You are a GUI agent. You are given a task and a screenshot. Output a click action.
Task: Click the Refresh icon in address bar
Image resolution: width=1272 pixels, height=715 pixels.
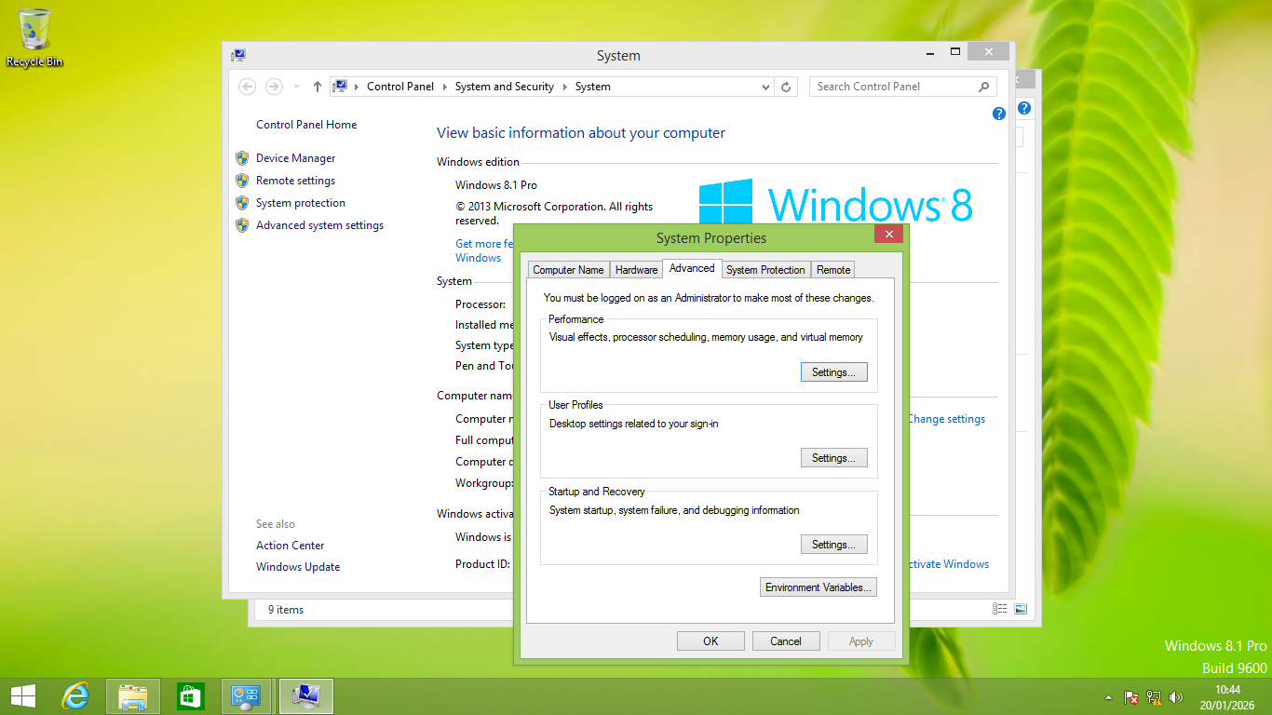click(786, 87)
